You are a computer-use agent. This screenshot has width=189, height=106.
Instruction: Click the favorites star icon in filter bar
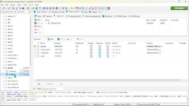(30, 12)
